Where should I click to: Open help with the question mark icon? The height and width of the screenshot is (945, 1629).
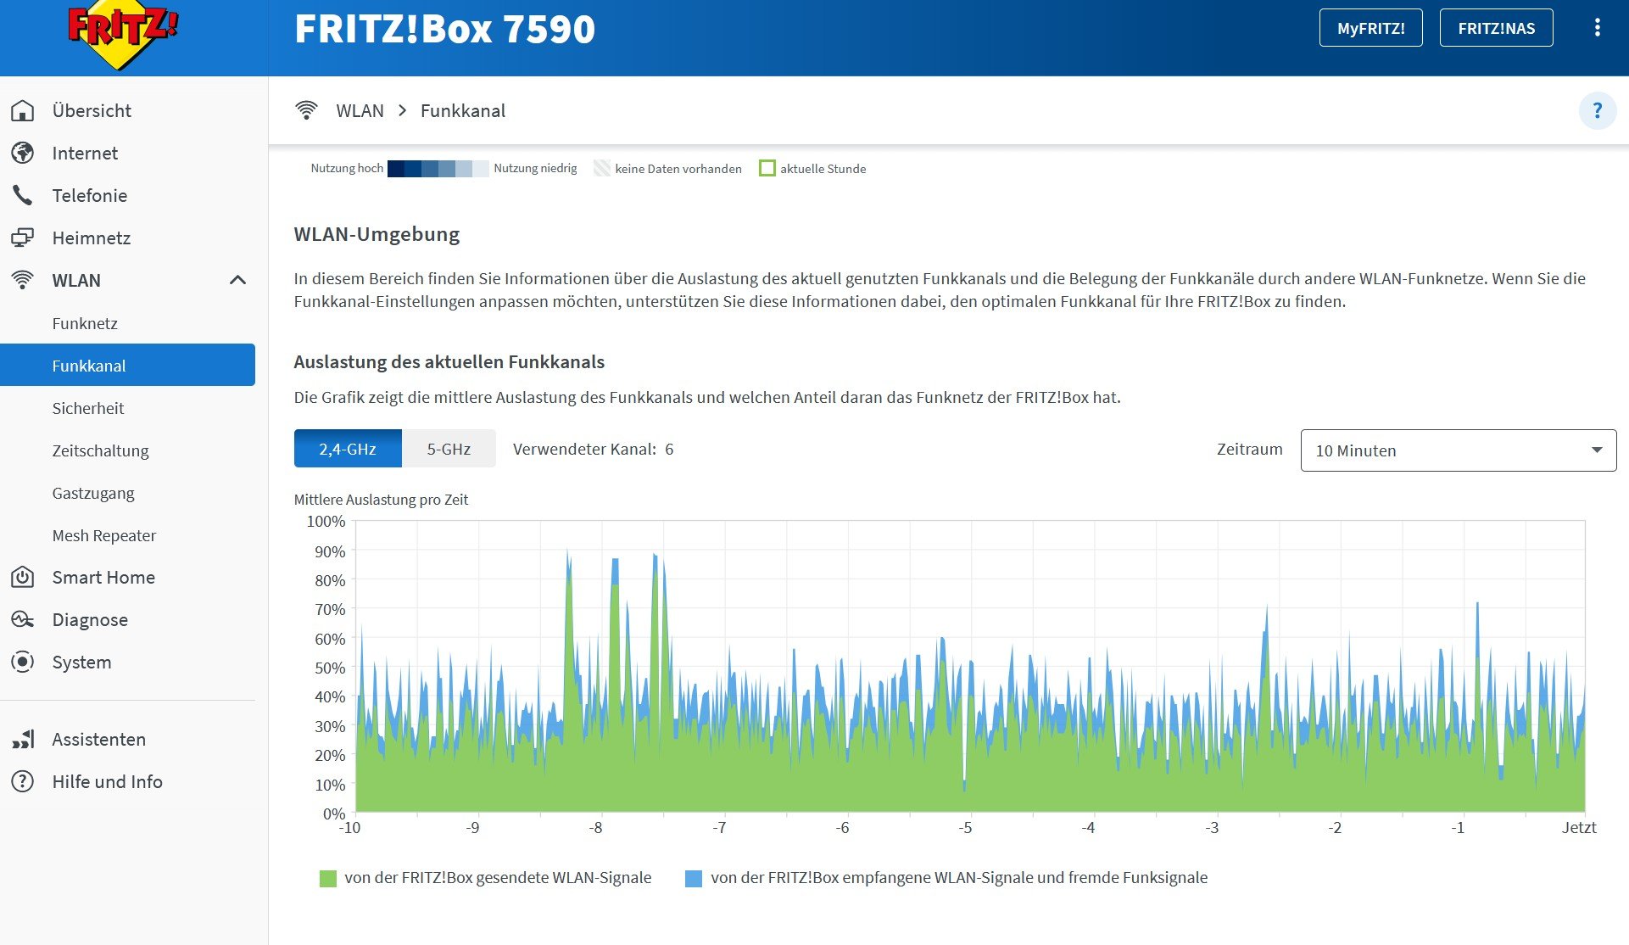pyautogui.click(x=1597, y=110)
